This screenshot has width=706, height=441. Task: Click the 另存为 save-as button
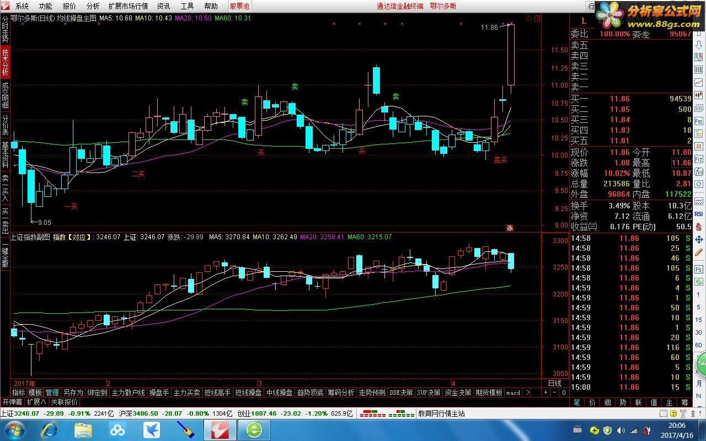(x=73, y=392)
